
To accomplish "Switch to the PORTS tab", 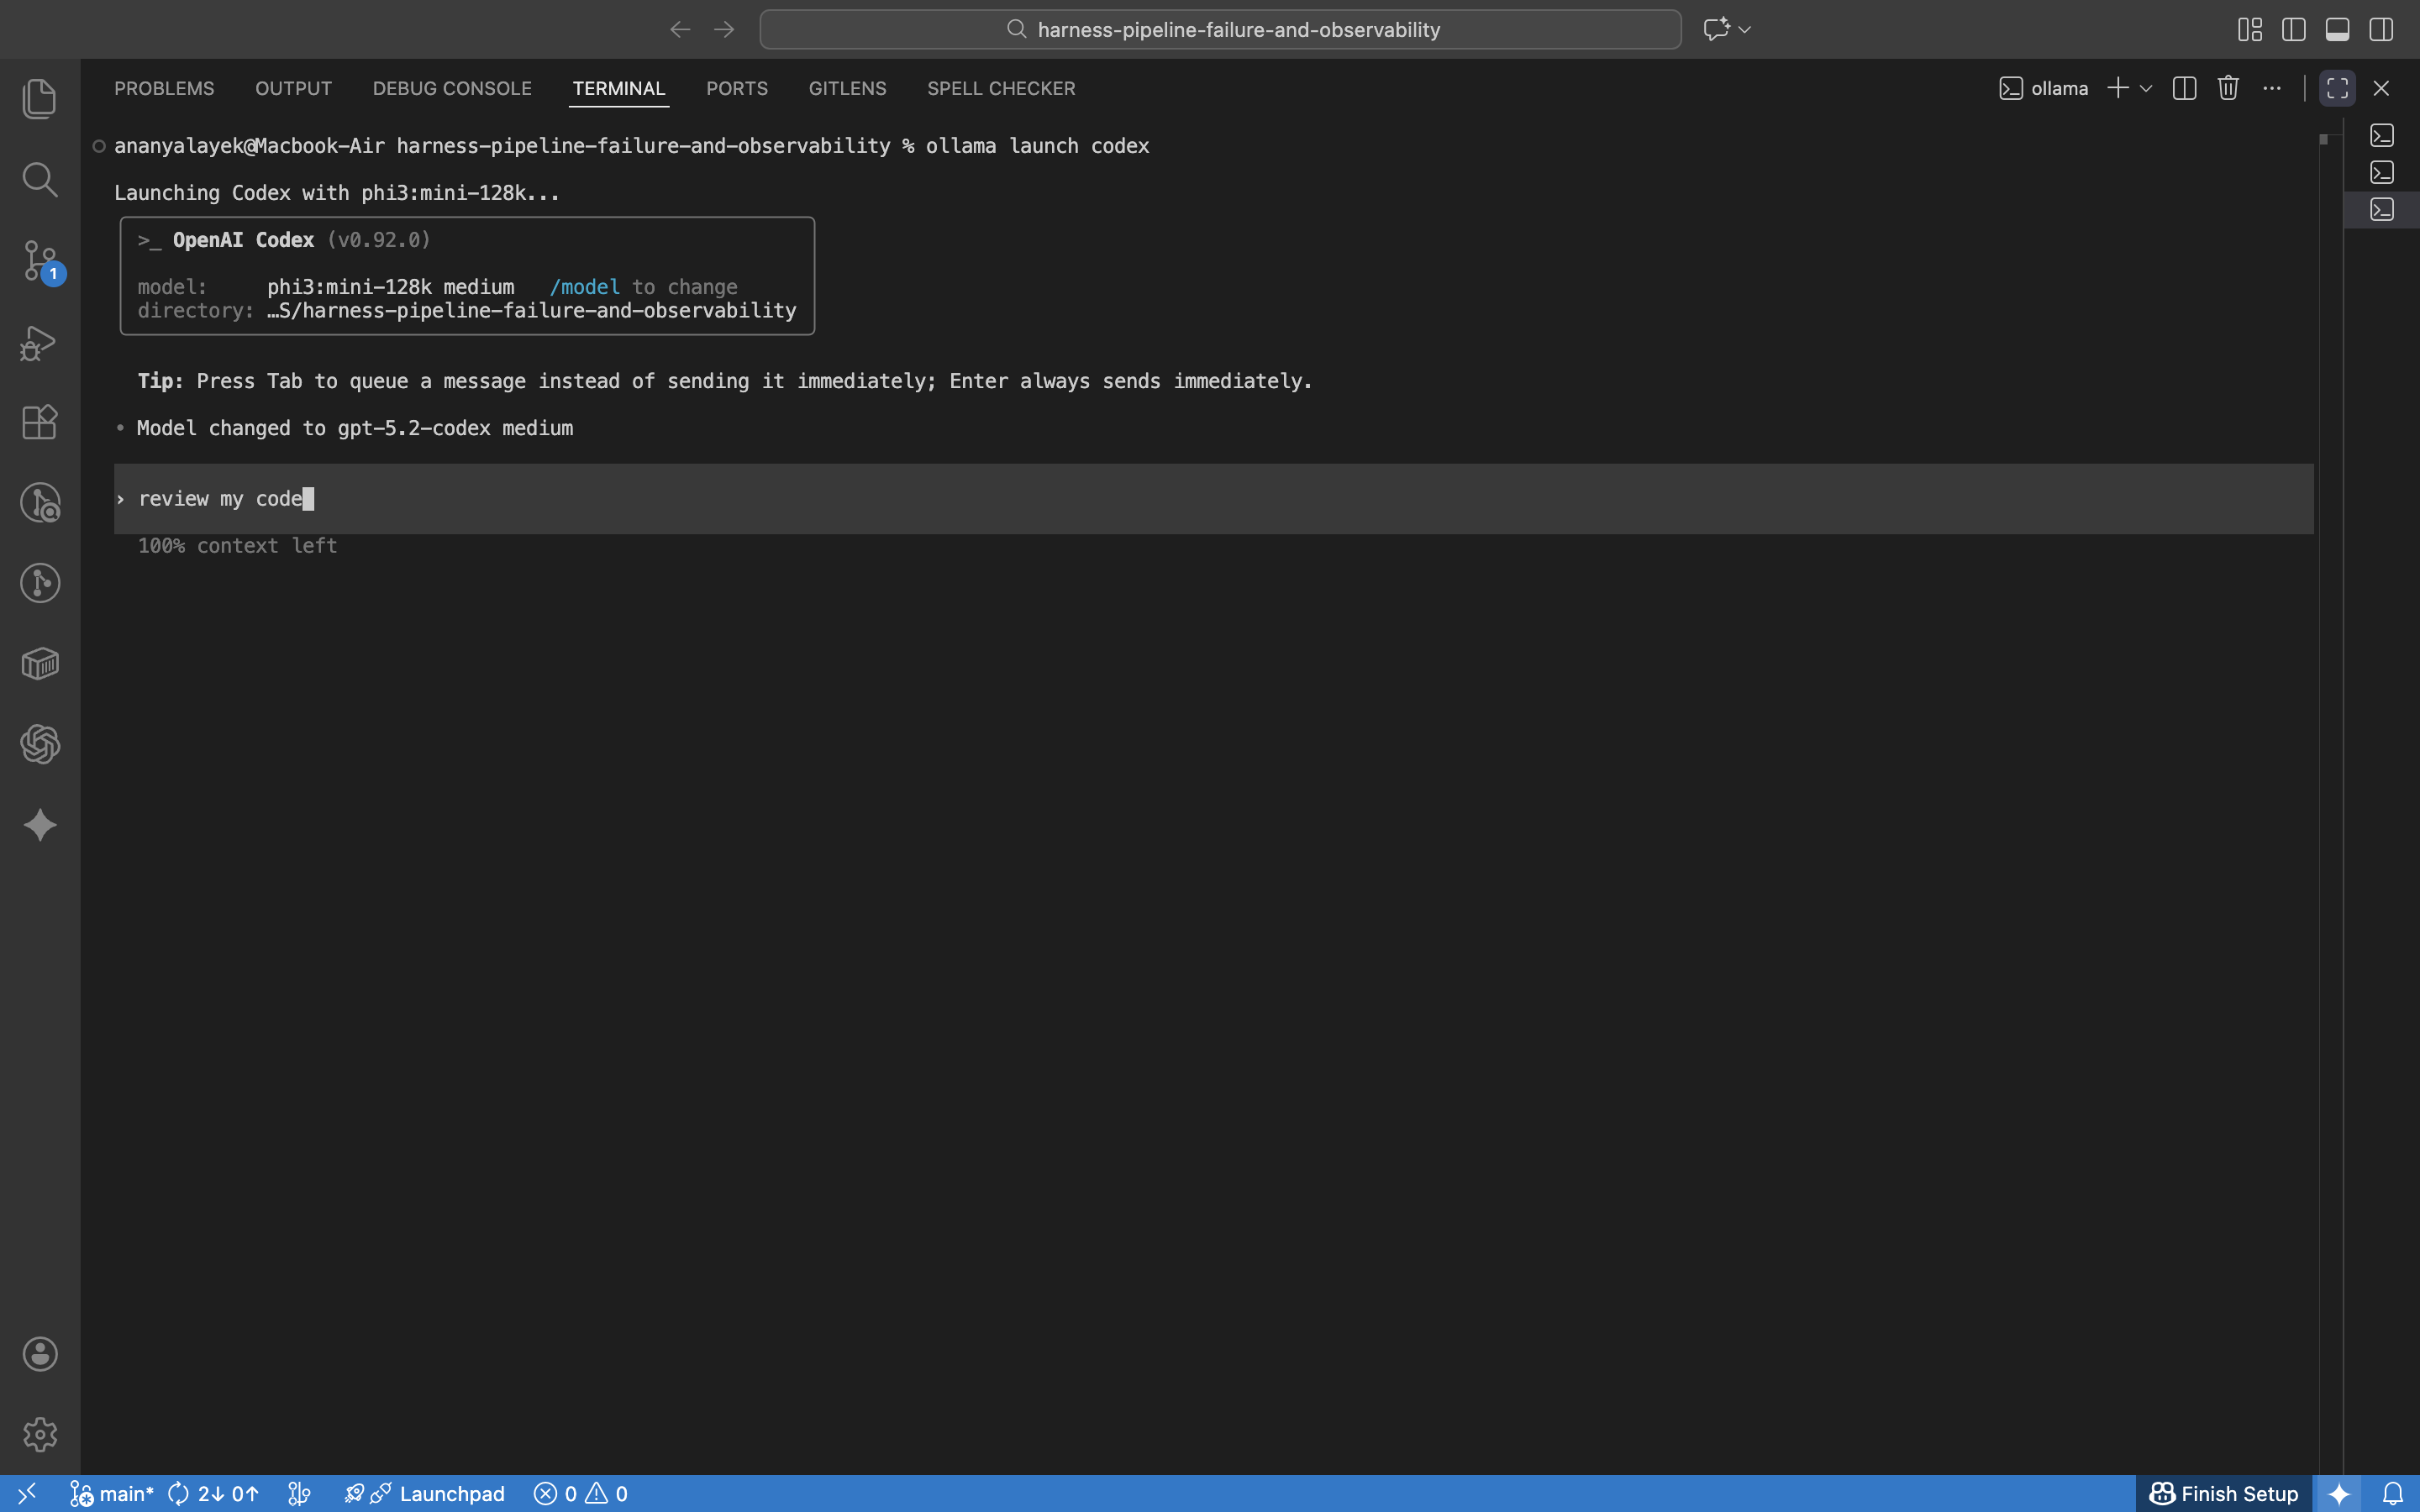I will pos(737,88).
